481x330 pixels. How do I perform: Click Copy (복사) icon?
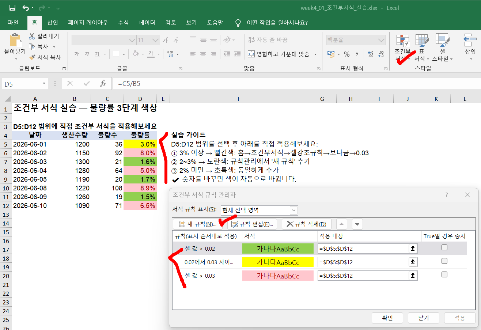(32, 47)
